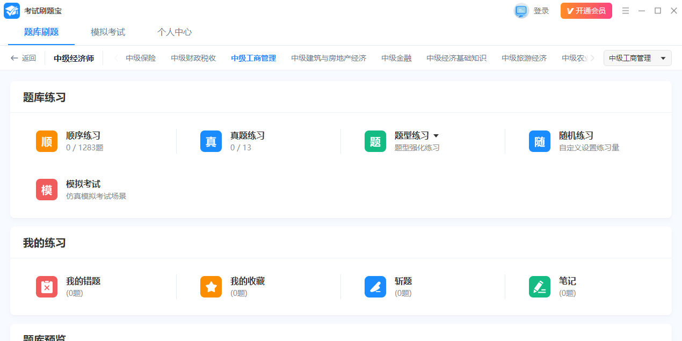Click the 登录 login link
The image size is (682, 341).
[x=541, y=11]
